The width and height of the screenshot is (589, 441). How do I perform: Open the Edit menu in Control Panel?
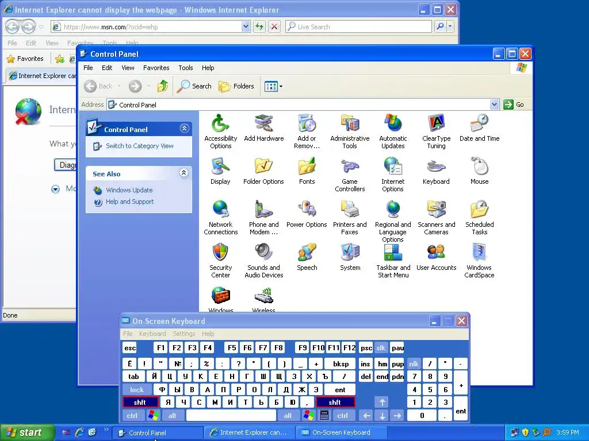107,68
